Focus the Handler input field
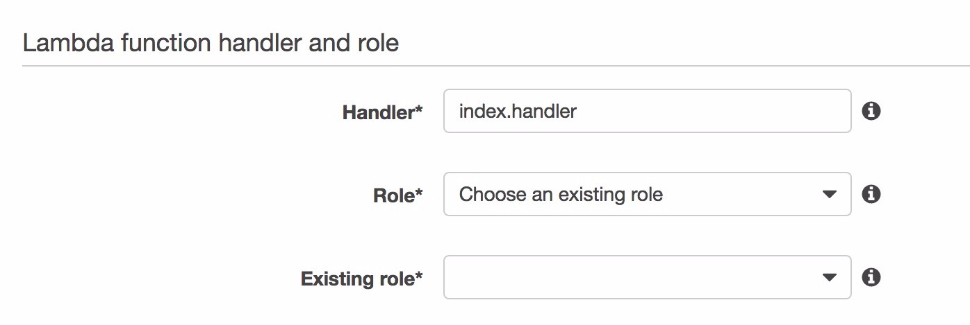The height and width of the screenshot is (325, 970). click(646, 111)
